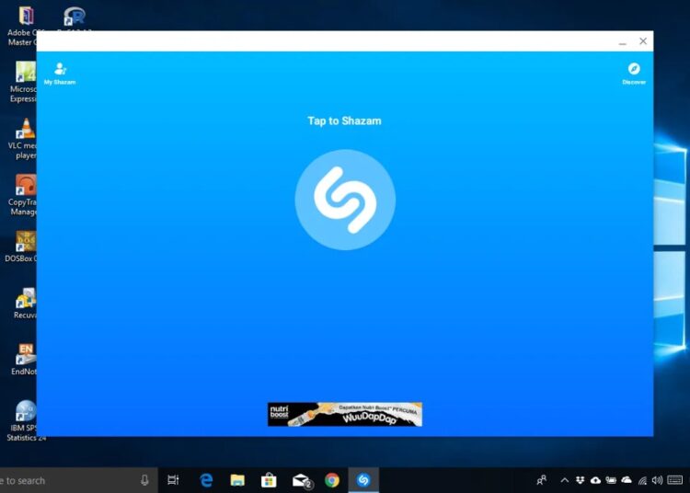This screenshot has width=690, height=493.
Task: Click the taskbar search box
Action: pos(78,480)
